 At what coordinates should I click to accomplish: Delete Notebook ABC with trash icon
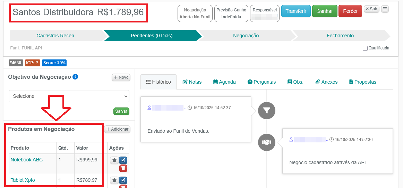123,168
